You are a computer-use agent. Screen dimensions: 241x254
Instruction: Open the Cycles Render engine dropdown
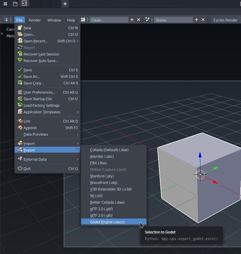point(226,20)
